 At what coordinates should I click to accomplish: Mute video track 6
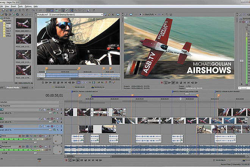tap(57, 126)
